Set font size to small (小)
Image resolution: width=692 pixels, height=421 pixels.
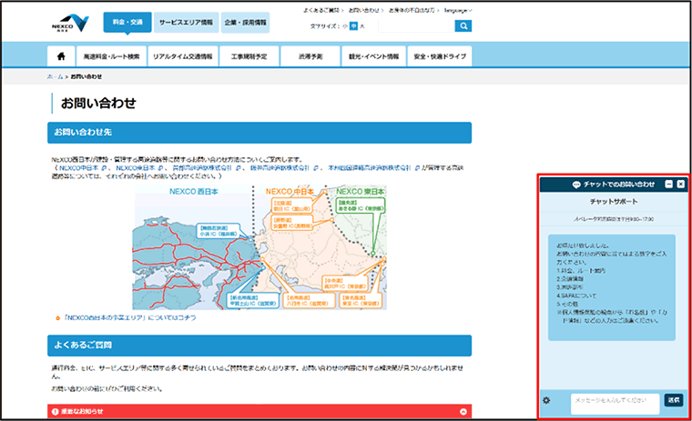tap(345, 26)
